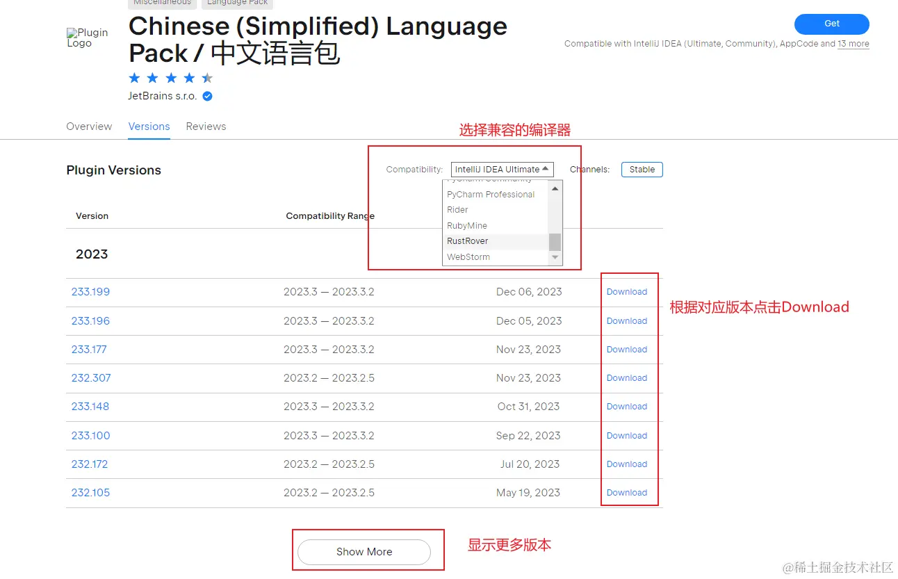Download version 232.105
This screenshot has width=898, height=579.
click(x=626, y=493)
